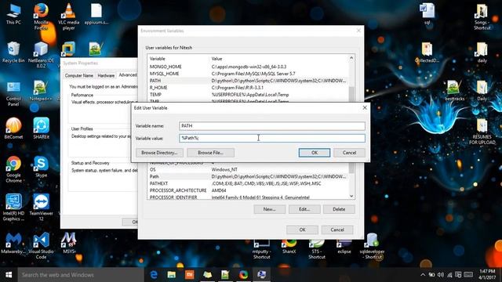Click Cancel in Environment Variables window
The width and height of the screenshot is (502, 282).
pos(337,230)
